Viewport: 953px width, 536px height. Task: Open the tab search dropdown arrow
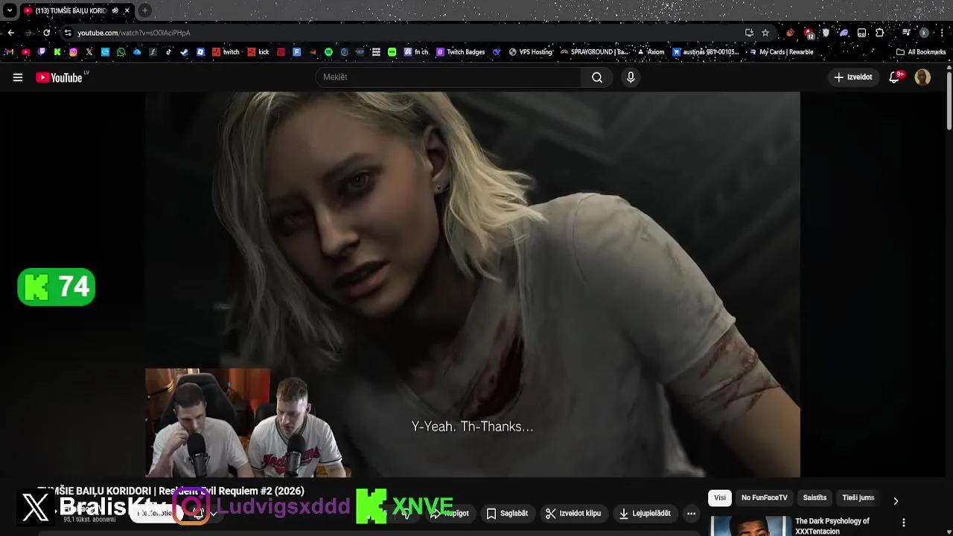[10, 10]
